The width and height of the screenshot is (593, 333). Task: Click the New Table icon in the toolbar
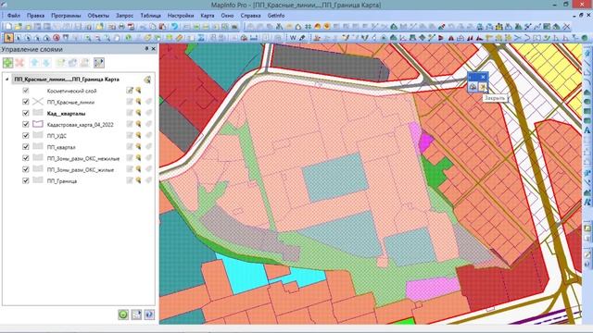[8, 27]
